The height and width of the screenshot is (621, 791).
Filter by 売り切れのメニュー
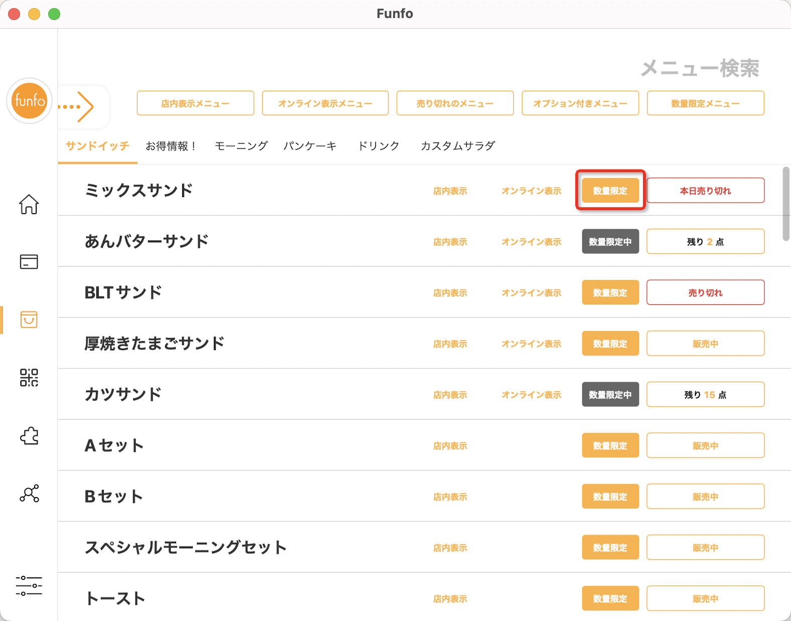pyautogui.click(x=455, y=103)
